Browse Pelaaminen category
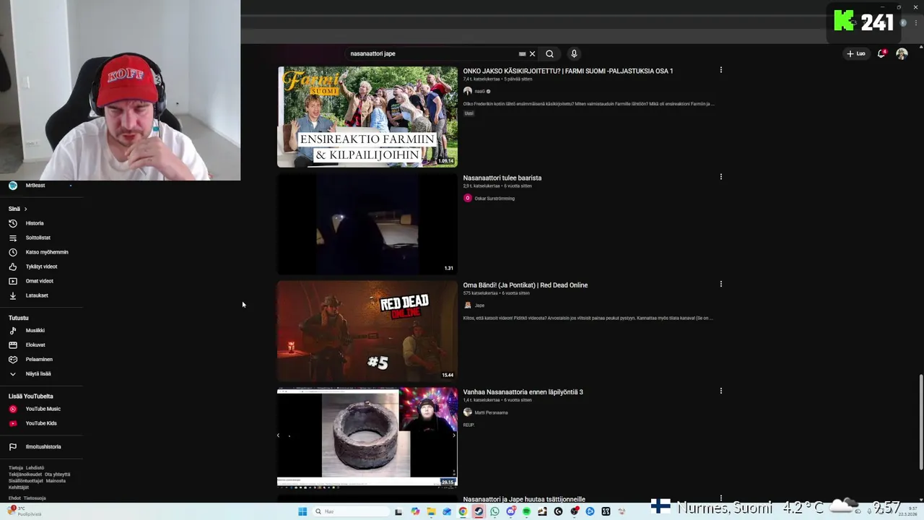Viewport: 924px width, 520px height. (39, 359)
